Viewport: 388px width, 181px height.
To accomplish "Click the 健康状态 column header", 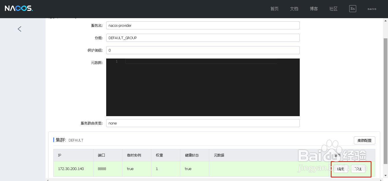I will click(194, 155).
